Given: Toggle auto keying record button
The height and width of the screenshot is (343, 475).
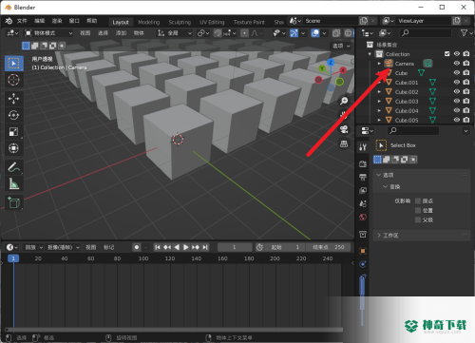Looking at the screenshot, I should [x=137, y=247].
